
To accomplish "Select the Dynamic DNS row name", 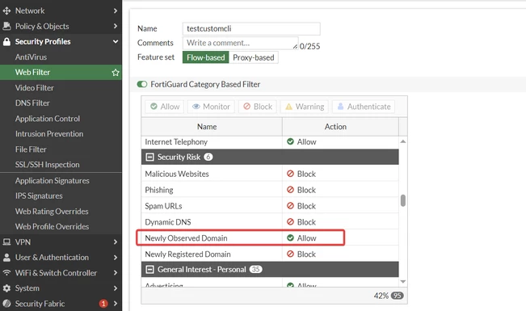I will pos(168,222).
